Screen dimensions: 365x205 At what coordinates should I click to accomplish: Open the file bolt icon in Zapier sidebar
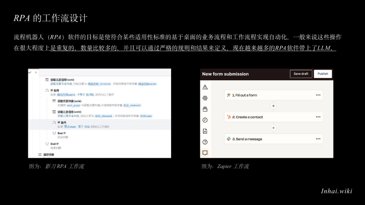(x=205, y=131)
